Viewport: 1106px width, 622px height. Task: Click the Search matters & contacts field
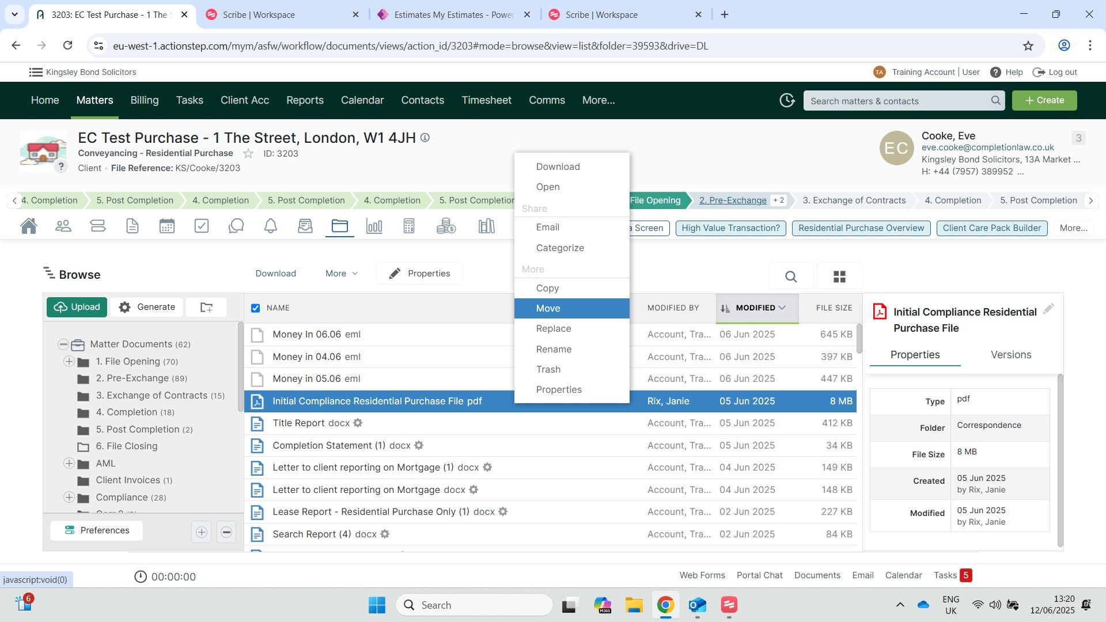tap(899, 101)
